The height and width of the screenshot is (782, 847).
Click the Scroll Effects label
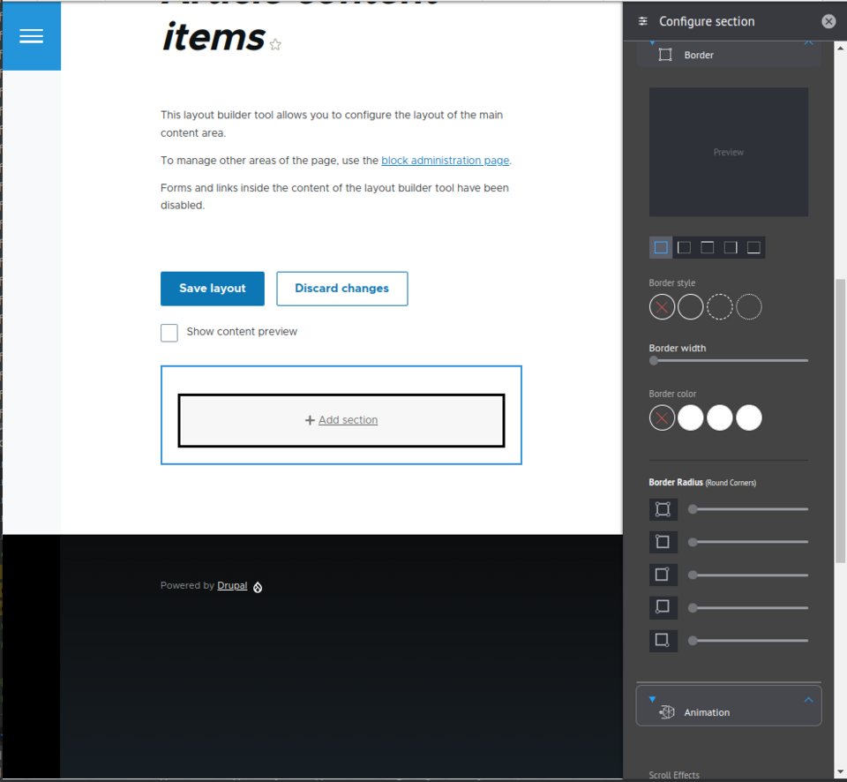coord(673,775)
